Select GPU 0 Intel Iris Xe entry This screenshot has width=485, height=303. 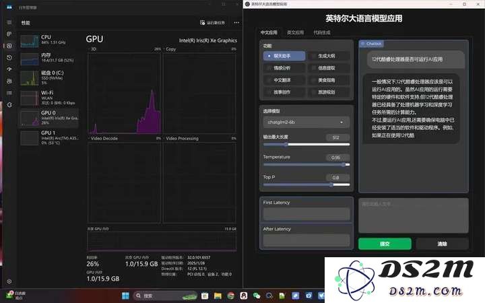tap(49, 118)
